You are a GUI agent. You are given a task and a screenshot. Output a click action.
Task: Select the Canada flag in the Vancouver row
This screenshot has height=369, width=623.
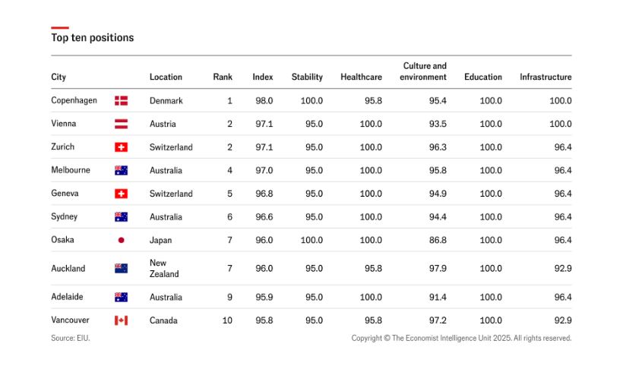point(121,320)
